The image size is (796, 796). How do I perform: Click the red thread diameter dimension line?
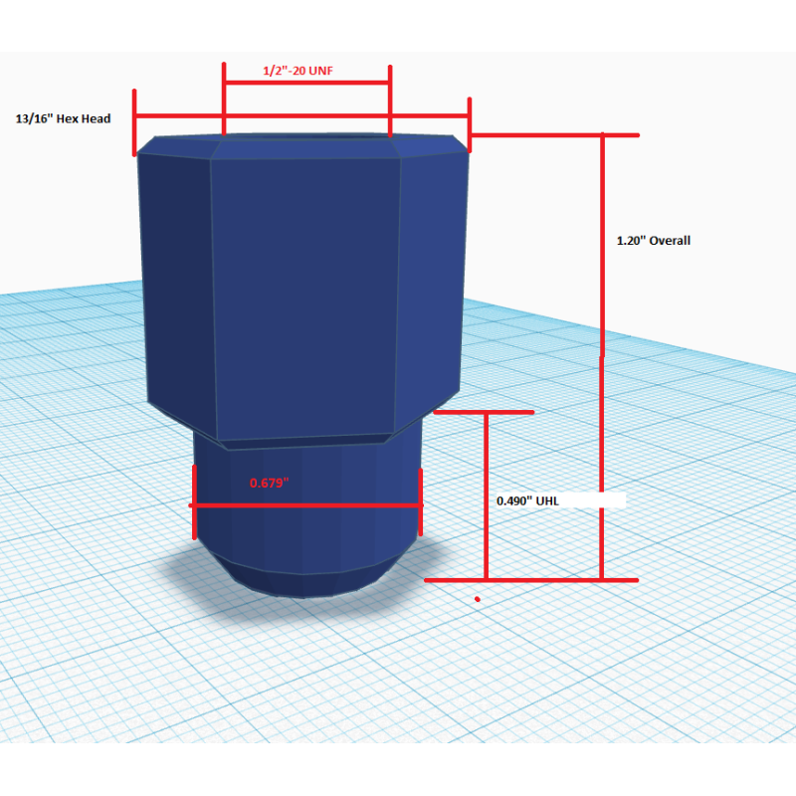point(306,83)
